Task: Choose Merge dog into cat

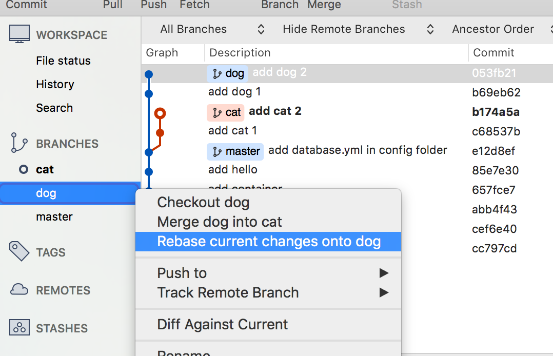Action: tap(219, 222)
